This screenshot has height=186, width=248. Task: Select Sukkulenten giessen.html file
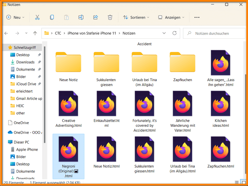pos(145,155)
